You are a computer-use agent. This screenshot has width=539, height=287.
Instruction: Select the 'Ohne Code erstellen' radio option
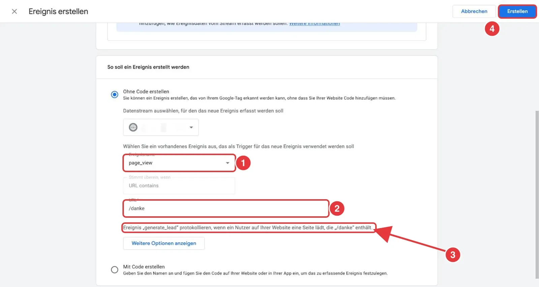coord(115,95)
